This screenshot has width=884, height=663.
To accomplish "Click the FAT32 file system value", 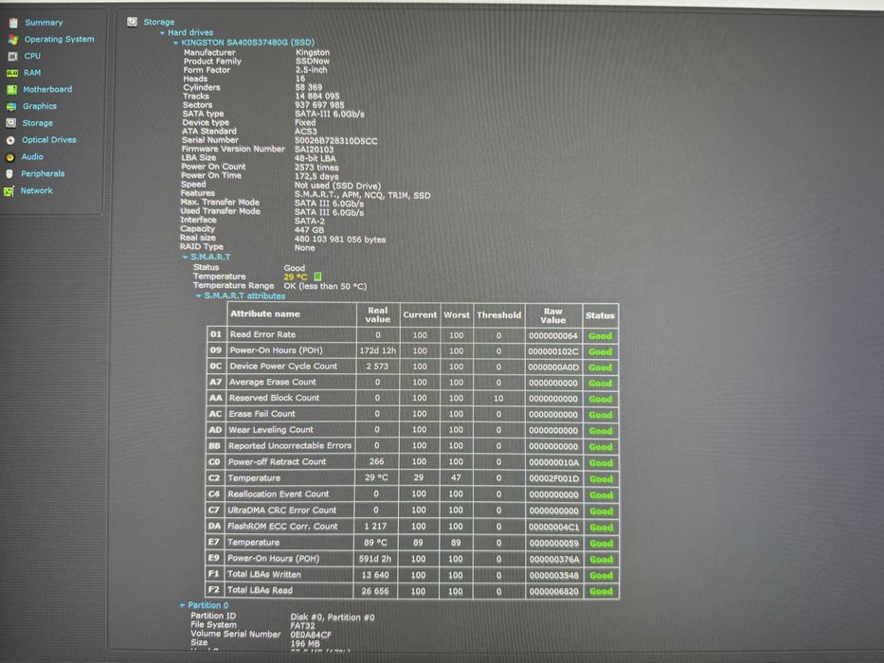I will click(302, 626).
